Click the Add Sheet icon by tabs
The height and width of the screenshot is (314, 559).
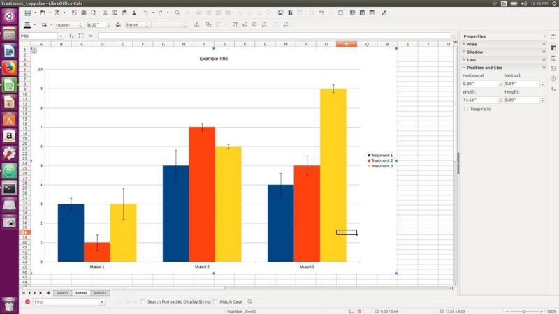48,293
